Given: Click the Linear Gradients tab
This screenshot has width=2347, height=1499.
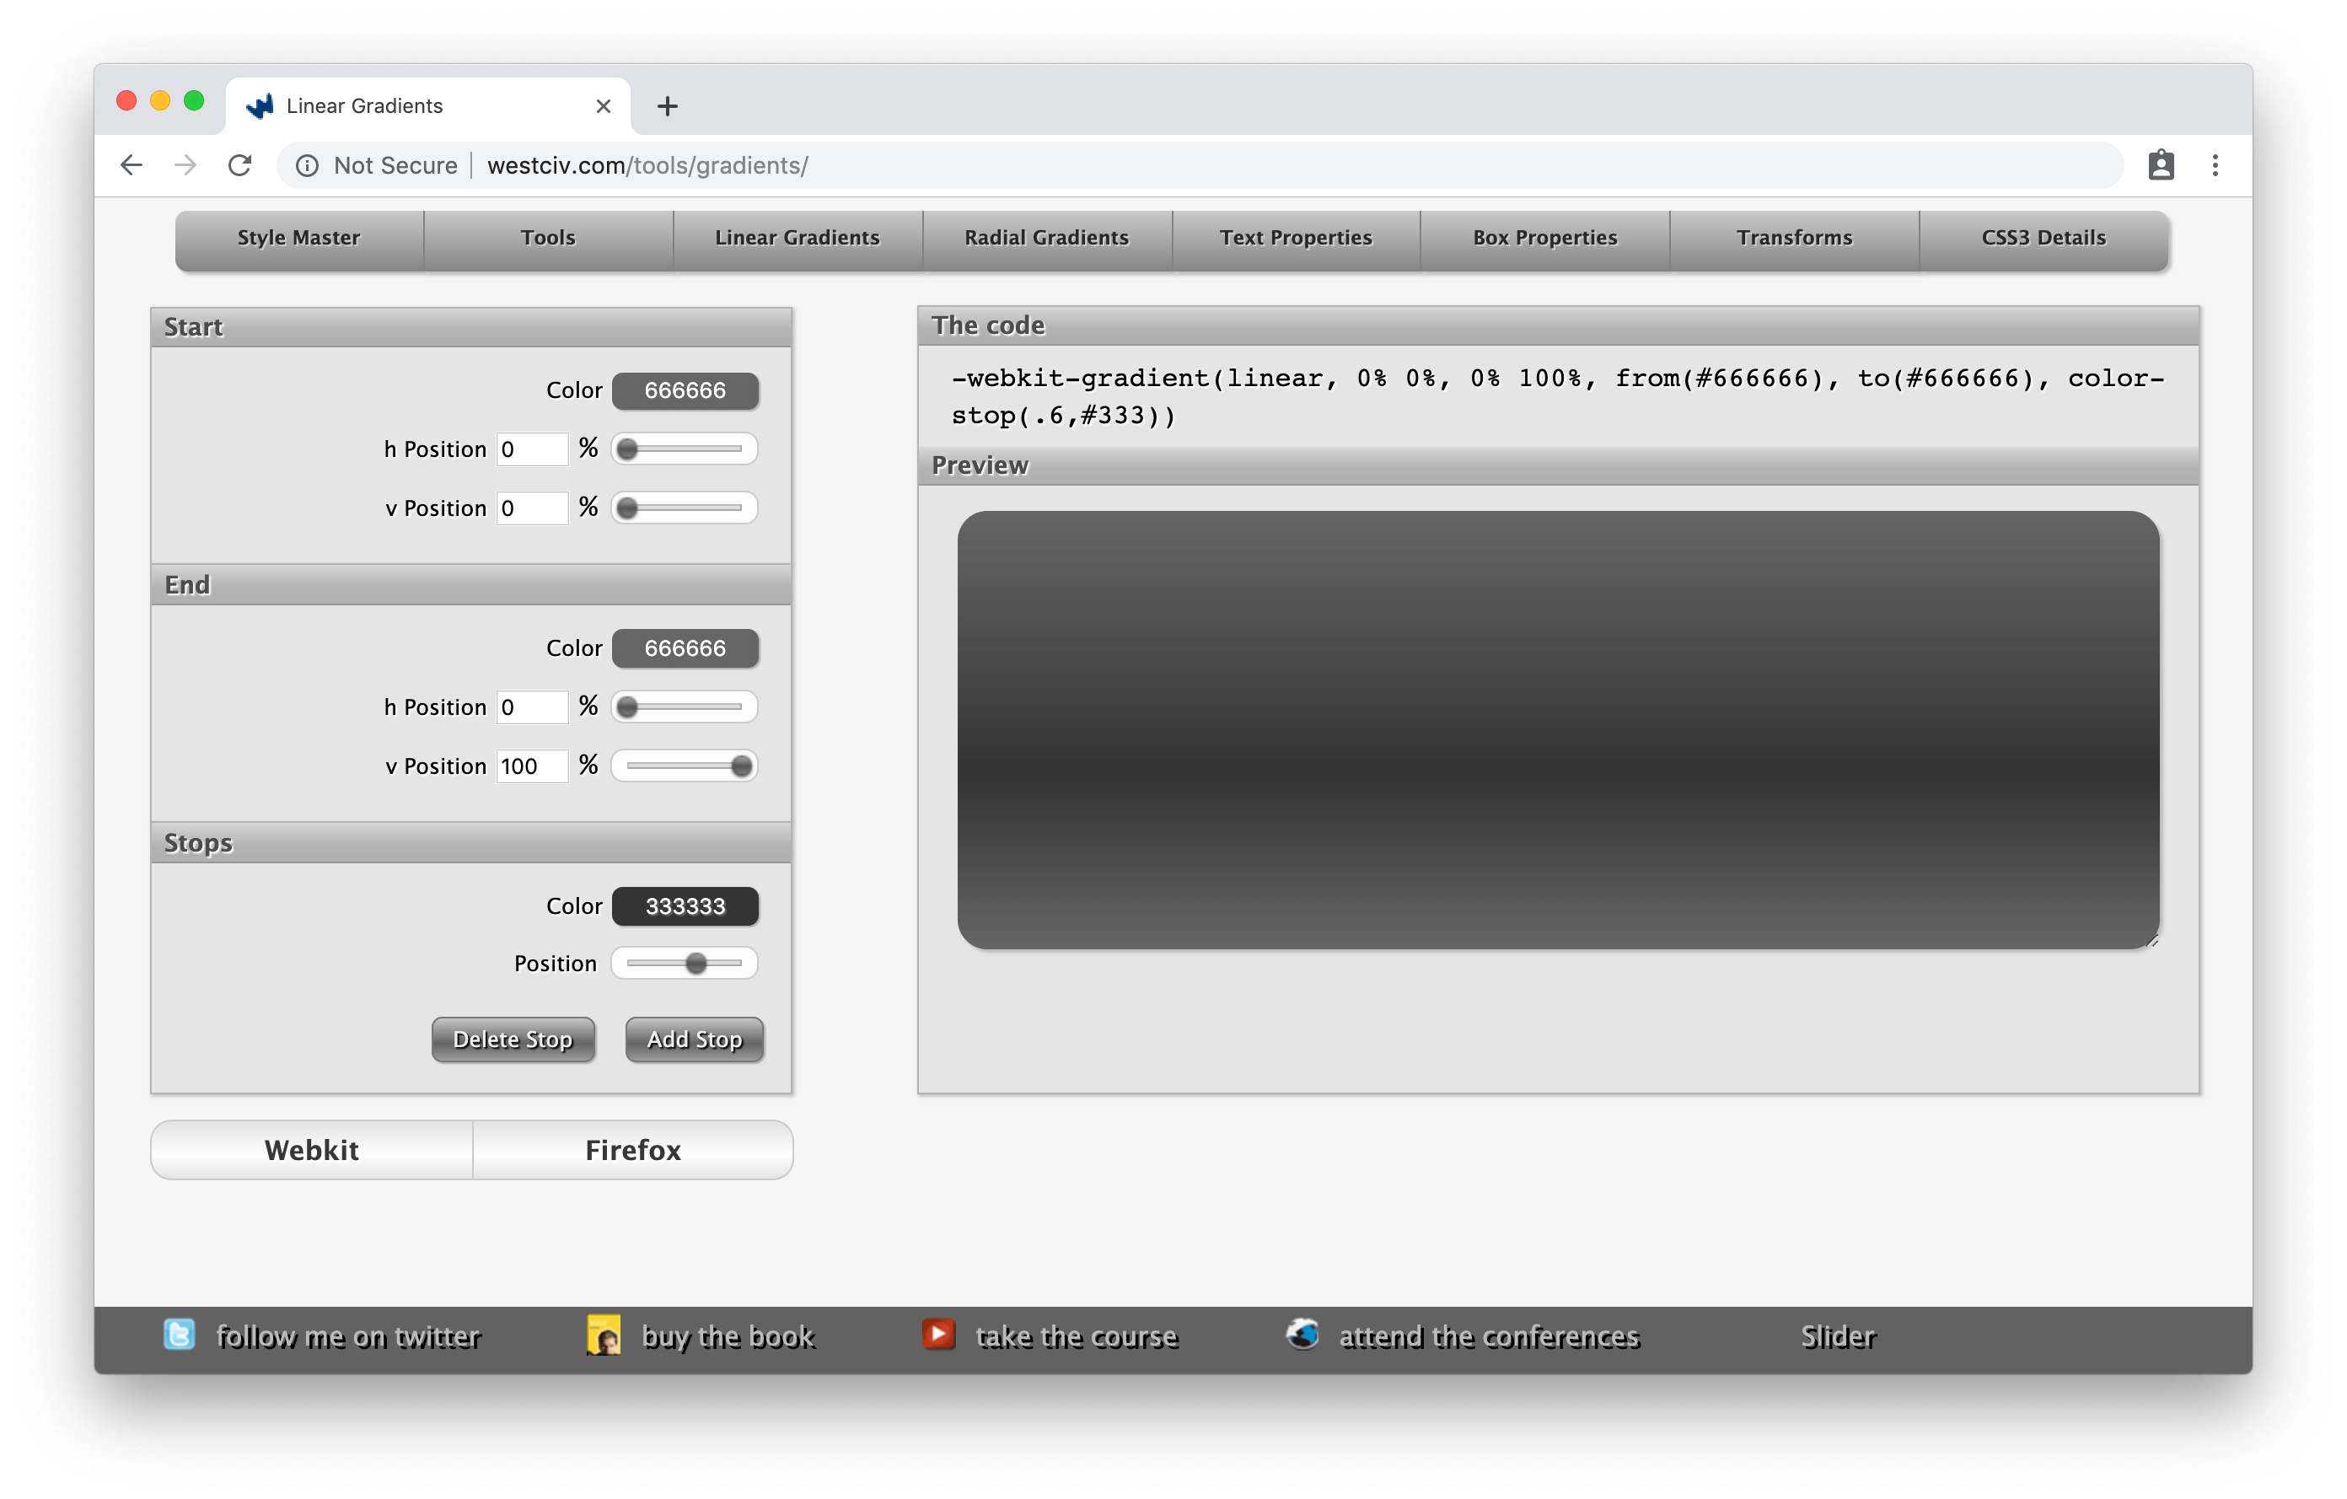Looking at the screenshot, I should (x=798, y=238).
